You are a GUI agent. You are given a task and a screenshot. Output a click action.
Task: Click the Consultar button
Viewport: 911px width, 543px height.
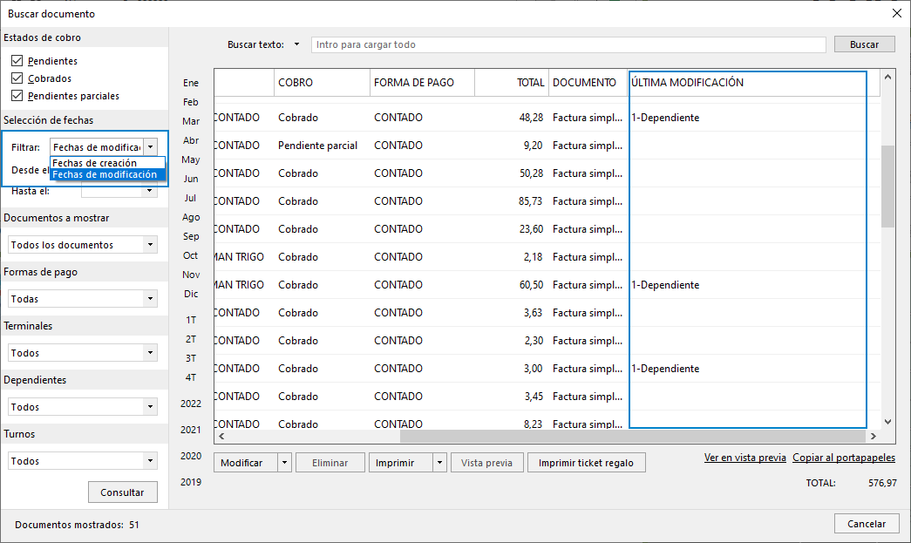(x=123, y=492)
